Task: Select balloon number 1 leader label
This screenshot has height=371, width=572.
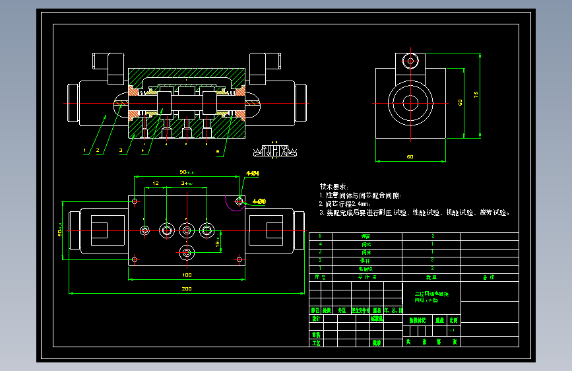Action: (84, 151)
